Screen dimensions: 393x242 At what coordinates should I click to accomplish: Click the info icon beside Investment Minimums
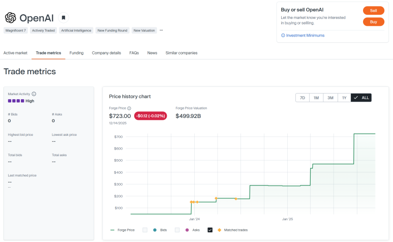[x=283, y=36]
